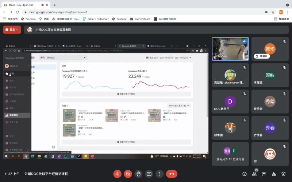Open the activities shapes icon
The width and height of the screenshot is (292, 182).
point(274,174)
